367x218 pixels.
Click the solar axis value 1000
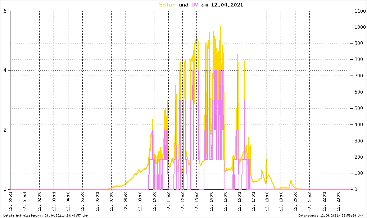coord(360,27)
